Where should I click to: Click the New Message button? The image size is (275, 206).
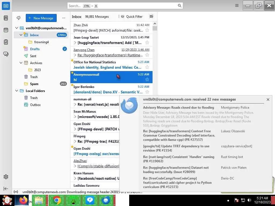point(41,18)
